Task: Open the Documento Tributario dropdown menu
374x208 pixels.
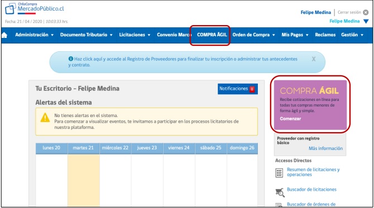Action: coord(86,35)
